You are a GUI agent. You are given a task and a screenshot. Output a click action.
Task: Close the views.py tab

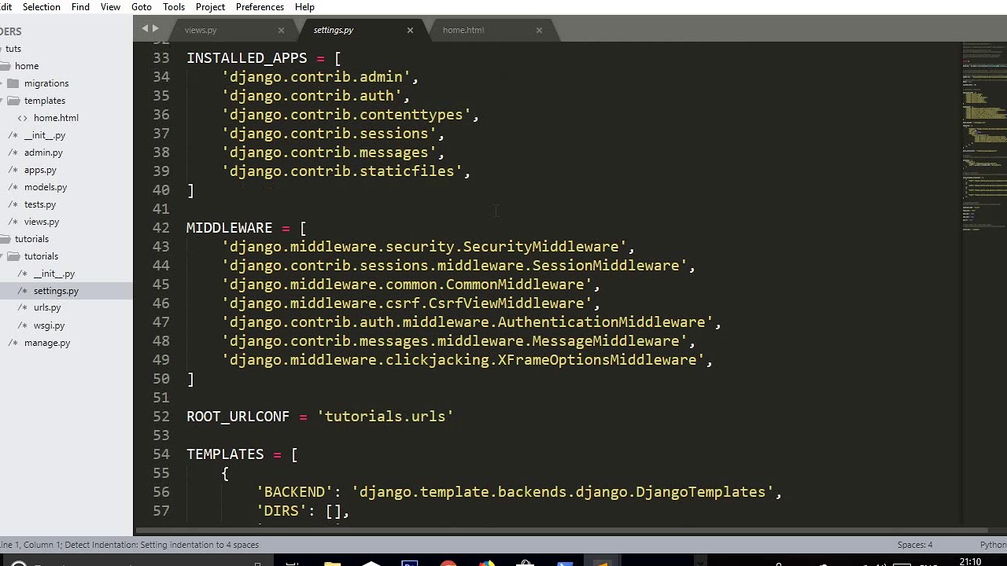click(281, 30)
